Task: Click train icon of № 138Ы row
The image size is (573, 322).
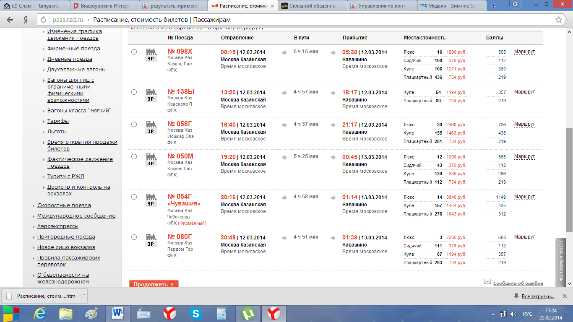Action: [150, 95]
